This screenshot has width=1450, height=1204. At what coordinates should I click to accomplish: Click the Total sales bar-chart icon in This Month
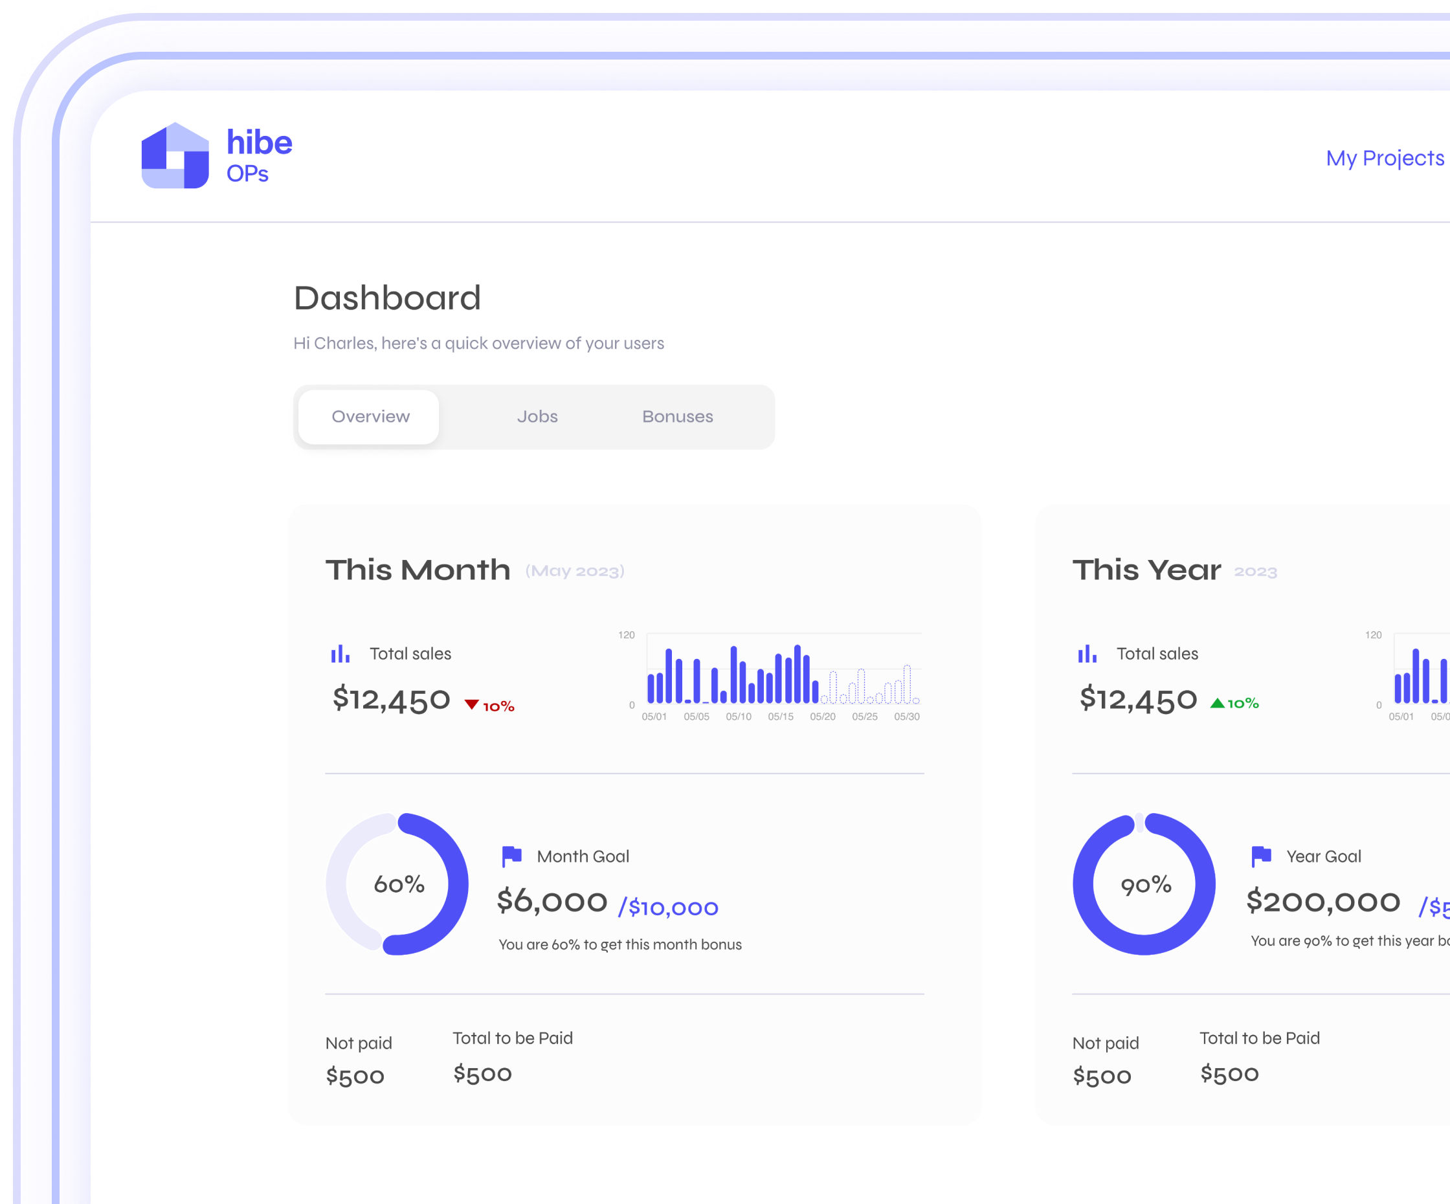click(x=340, y=653)
